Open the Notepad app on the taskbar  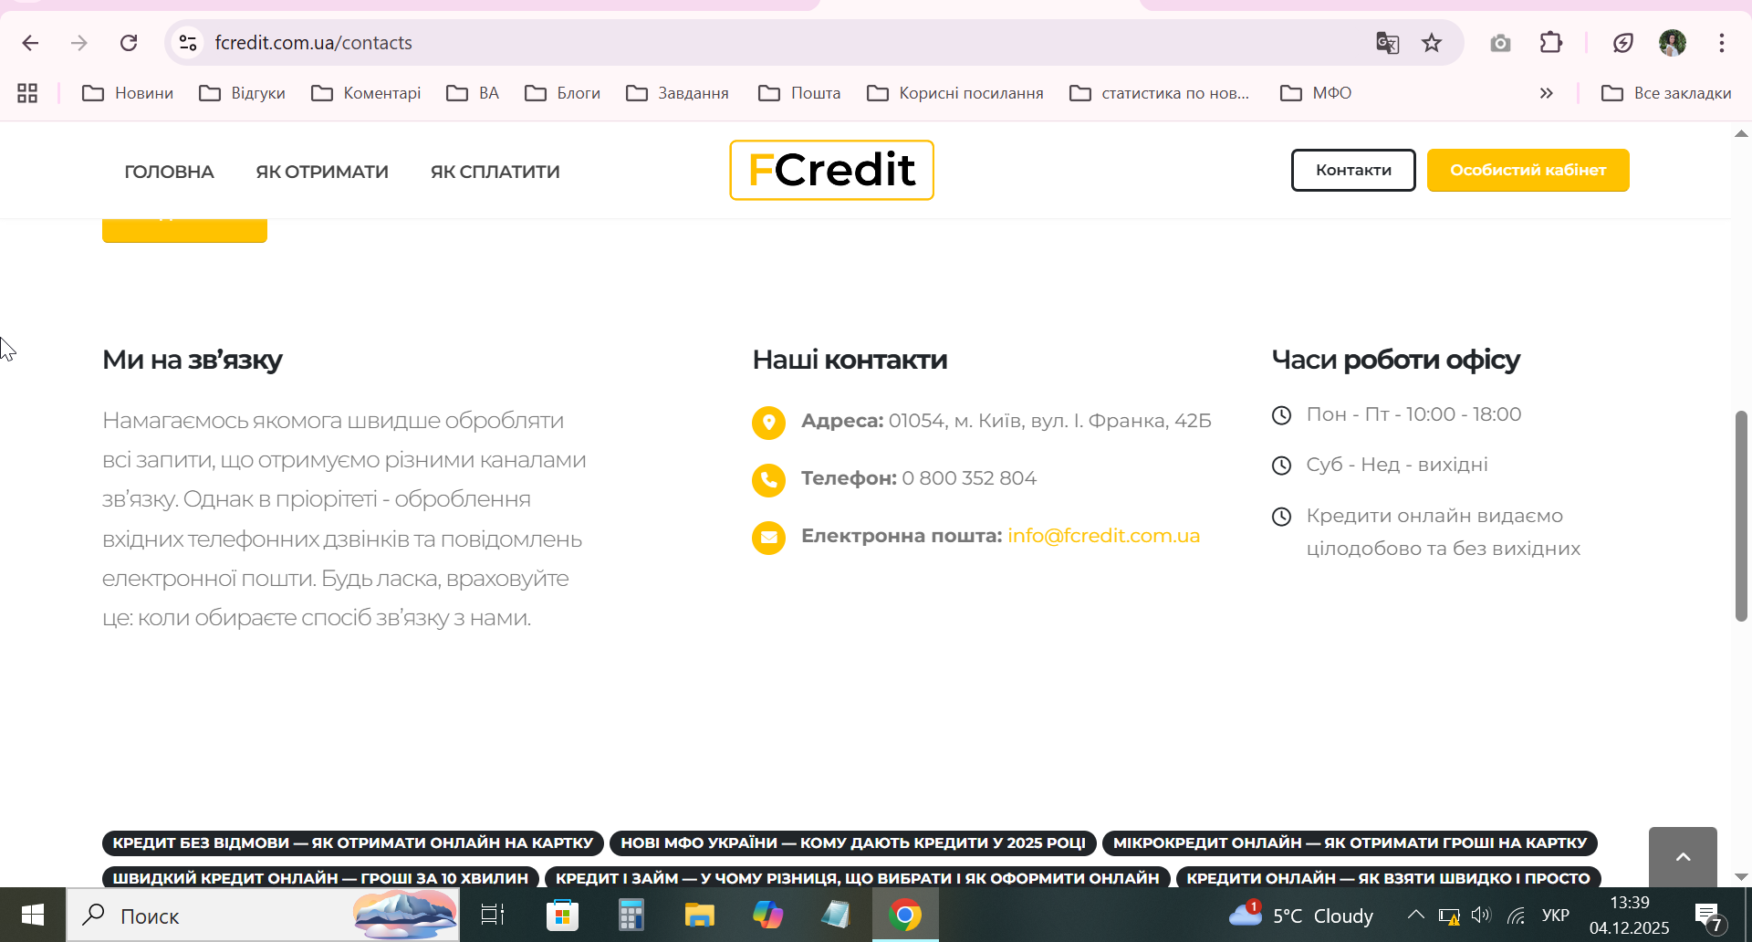pyautogui.click(x=836, y=915)
